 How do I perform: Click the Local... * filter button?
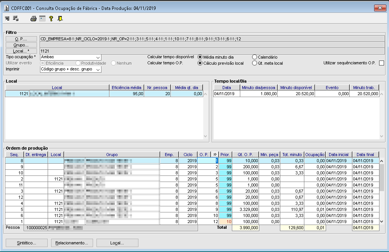[21, 51]
